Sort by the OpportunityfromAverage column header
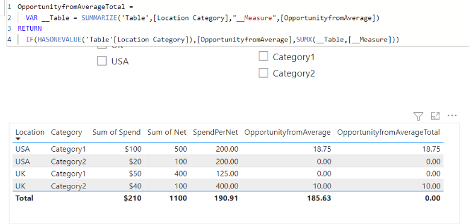The image size is (469, 224). pos(288,132)
